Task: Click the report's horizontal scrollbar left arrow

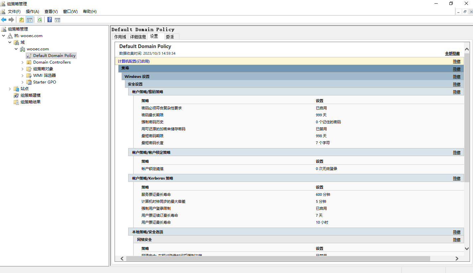Action: [122, 258]
